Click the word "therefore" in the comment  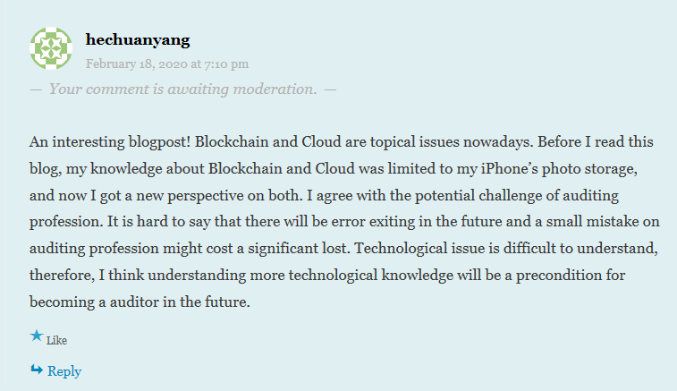click(x=63, y=276)
